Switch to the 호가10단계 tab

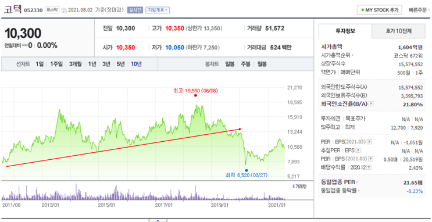click(398, 31)
